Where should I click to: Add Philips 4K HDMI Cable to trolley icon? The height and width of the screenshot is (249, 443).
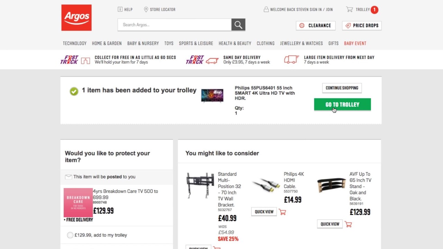click(282, 212)
